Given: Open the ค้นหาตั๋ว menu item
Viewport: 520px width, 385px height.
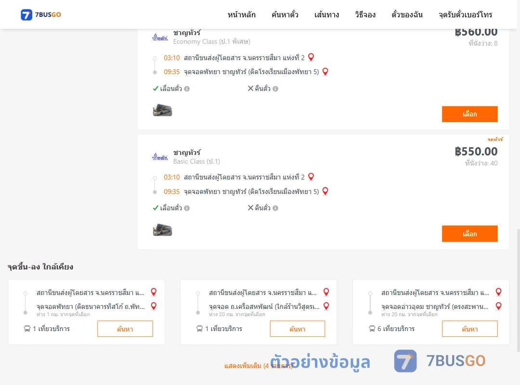Looking at the screenshot, I should click(285, 14).
